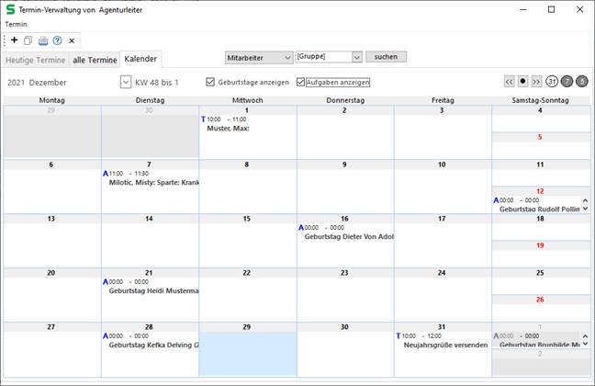Screen dimensions: 595x386
Task: Jump to today with dot button
Action: 523,82
